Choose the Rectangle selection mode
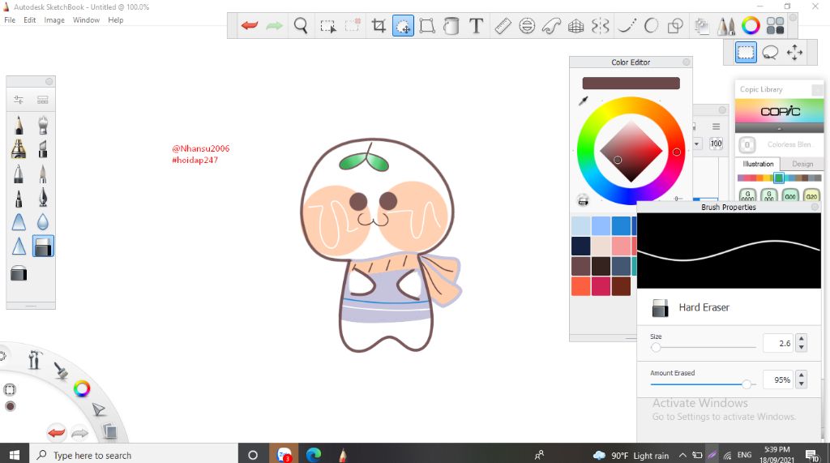 pos(746,53)
